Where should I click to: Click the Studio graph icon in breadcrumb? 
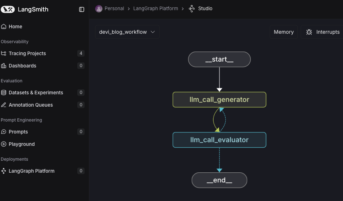point(192,8)
